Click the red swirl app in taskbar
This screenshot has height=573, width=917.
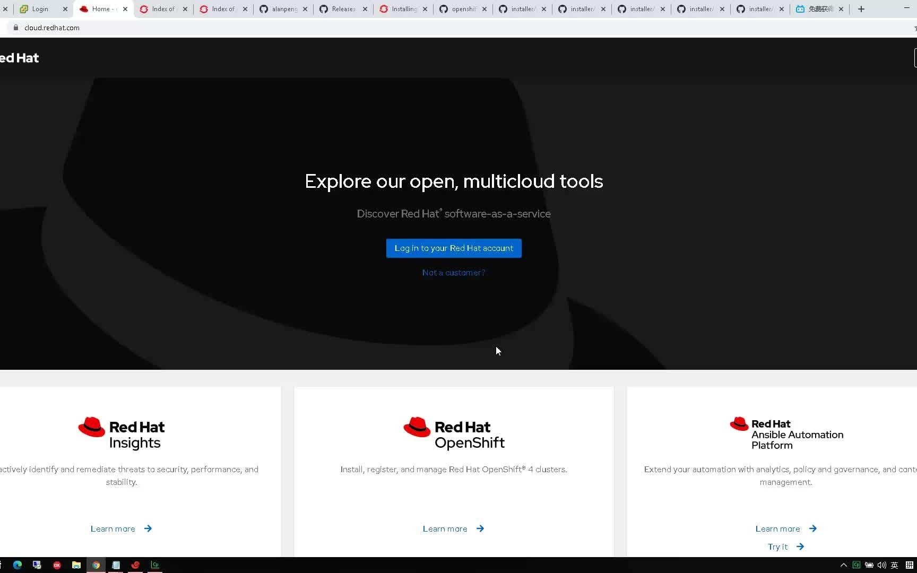pyautogui.click(x=135, y=565)
